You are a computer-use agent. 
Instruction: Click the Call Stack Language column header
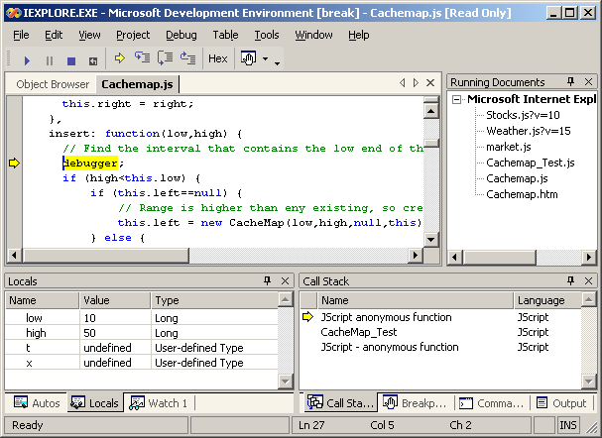[547, 300]
